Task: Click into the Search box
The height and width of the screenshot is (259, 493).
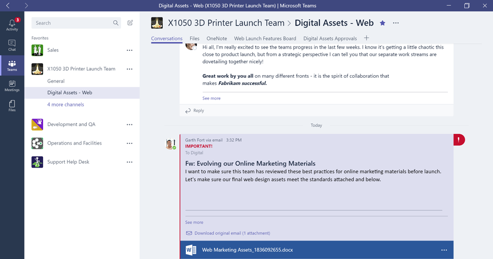Action: click(x=72, y=23)
